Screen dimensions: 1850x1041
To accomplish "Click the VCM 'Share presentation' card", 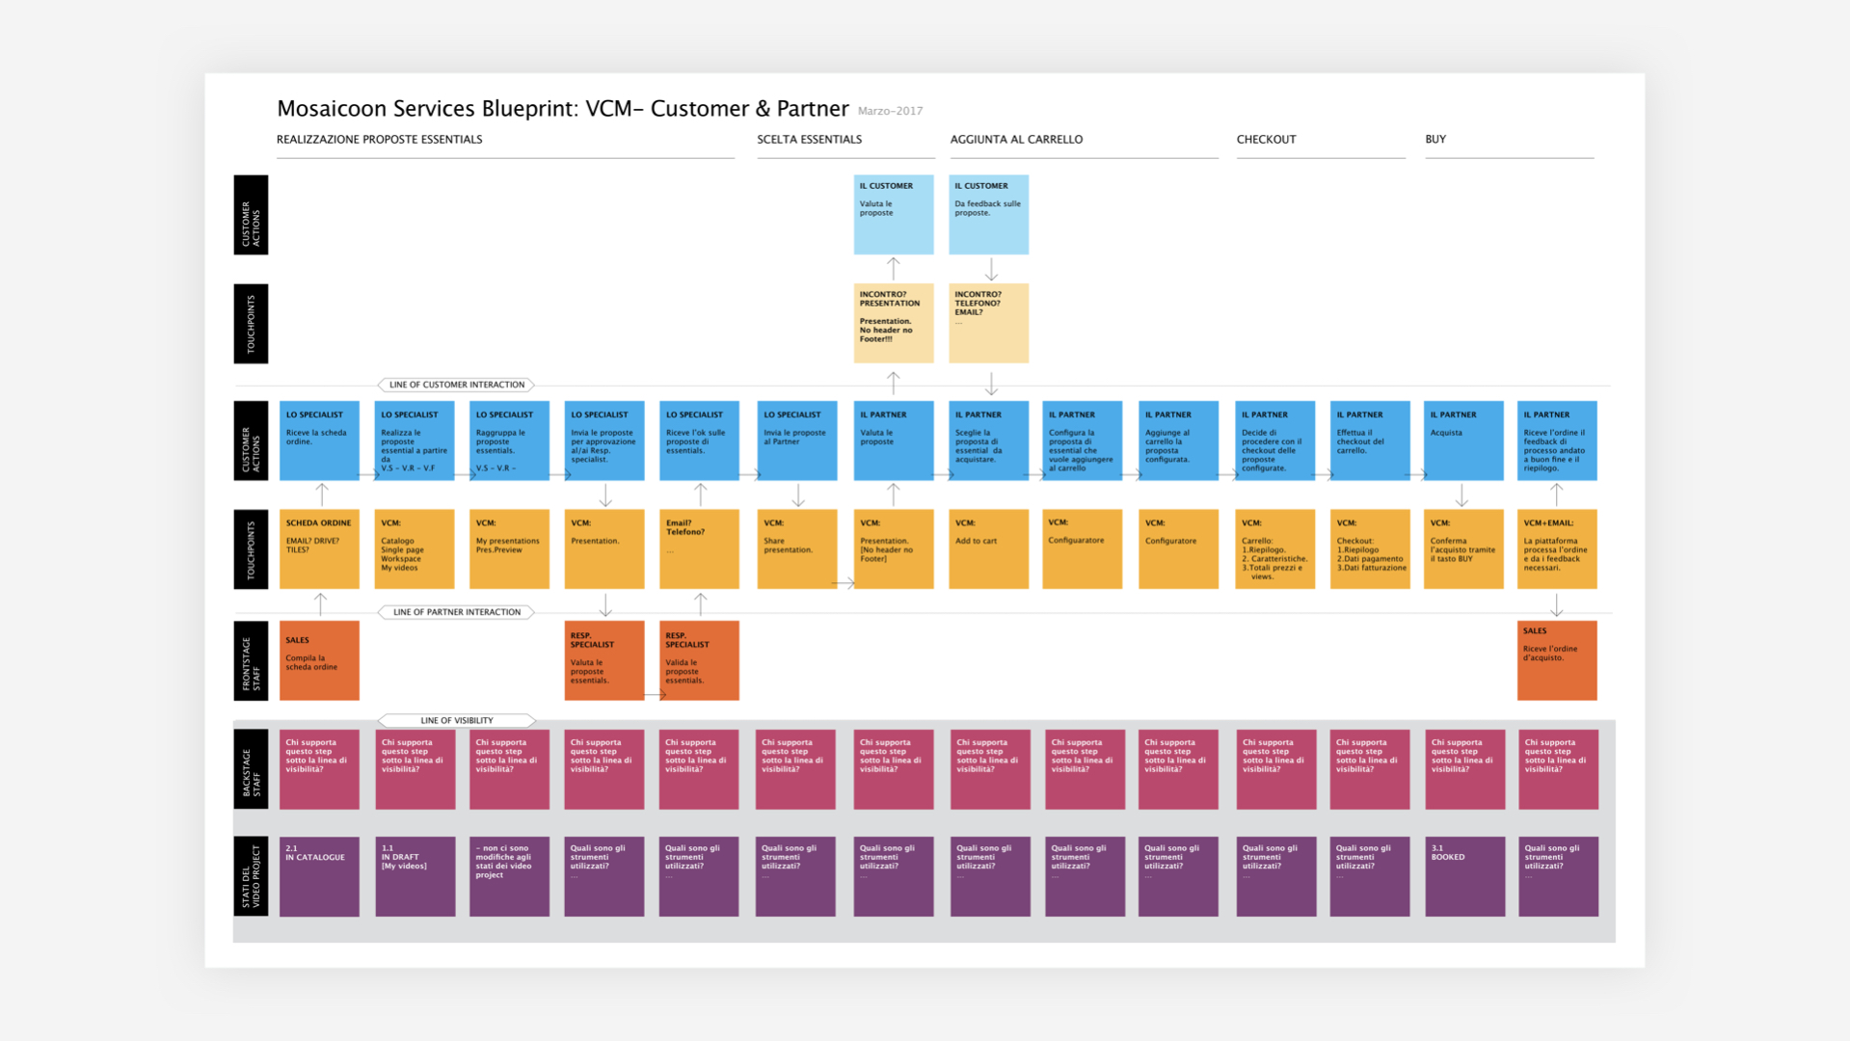I will point(797,548).
